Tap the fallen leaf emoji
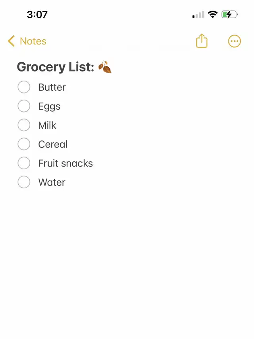254x339 pixels. click(x=105, y=67)
